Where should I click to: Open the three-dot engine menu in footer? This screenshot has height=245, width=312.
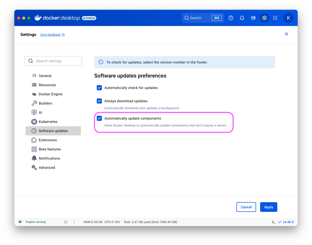pos(74,222)
